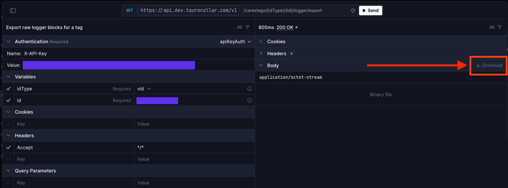
Task: Open the GET method selector
Action: (129, 11)
